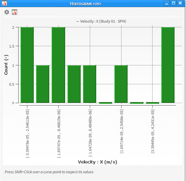186x181 pixels.
Task: Click the Velocity : X legend entry
Action: tap(101, 21)
